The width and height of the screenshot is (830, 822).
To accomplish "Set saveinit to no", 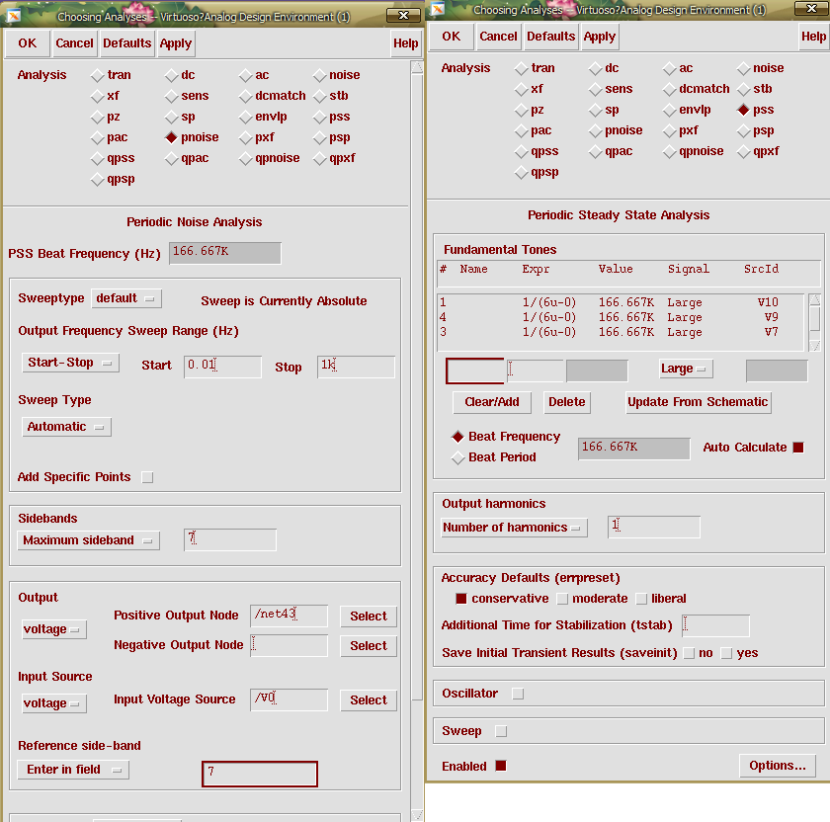I will tap(689, 653).
